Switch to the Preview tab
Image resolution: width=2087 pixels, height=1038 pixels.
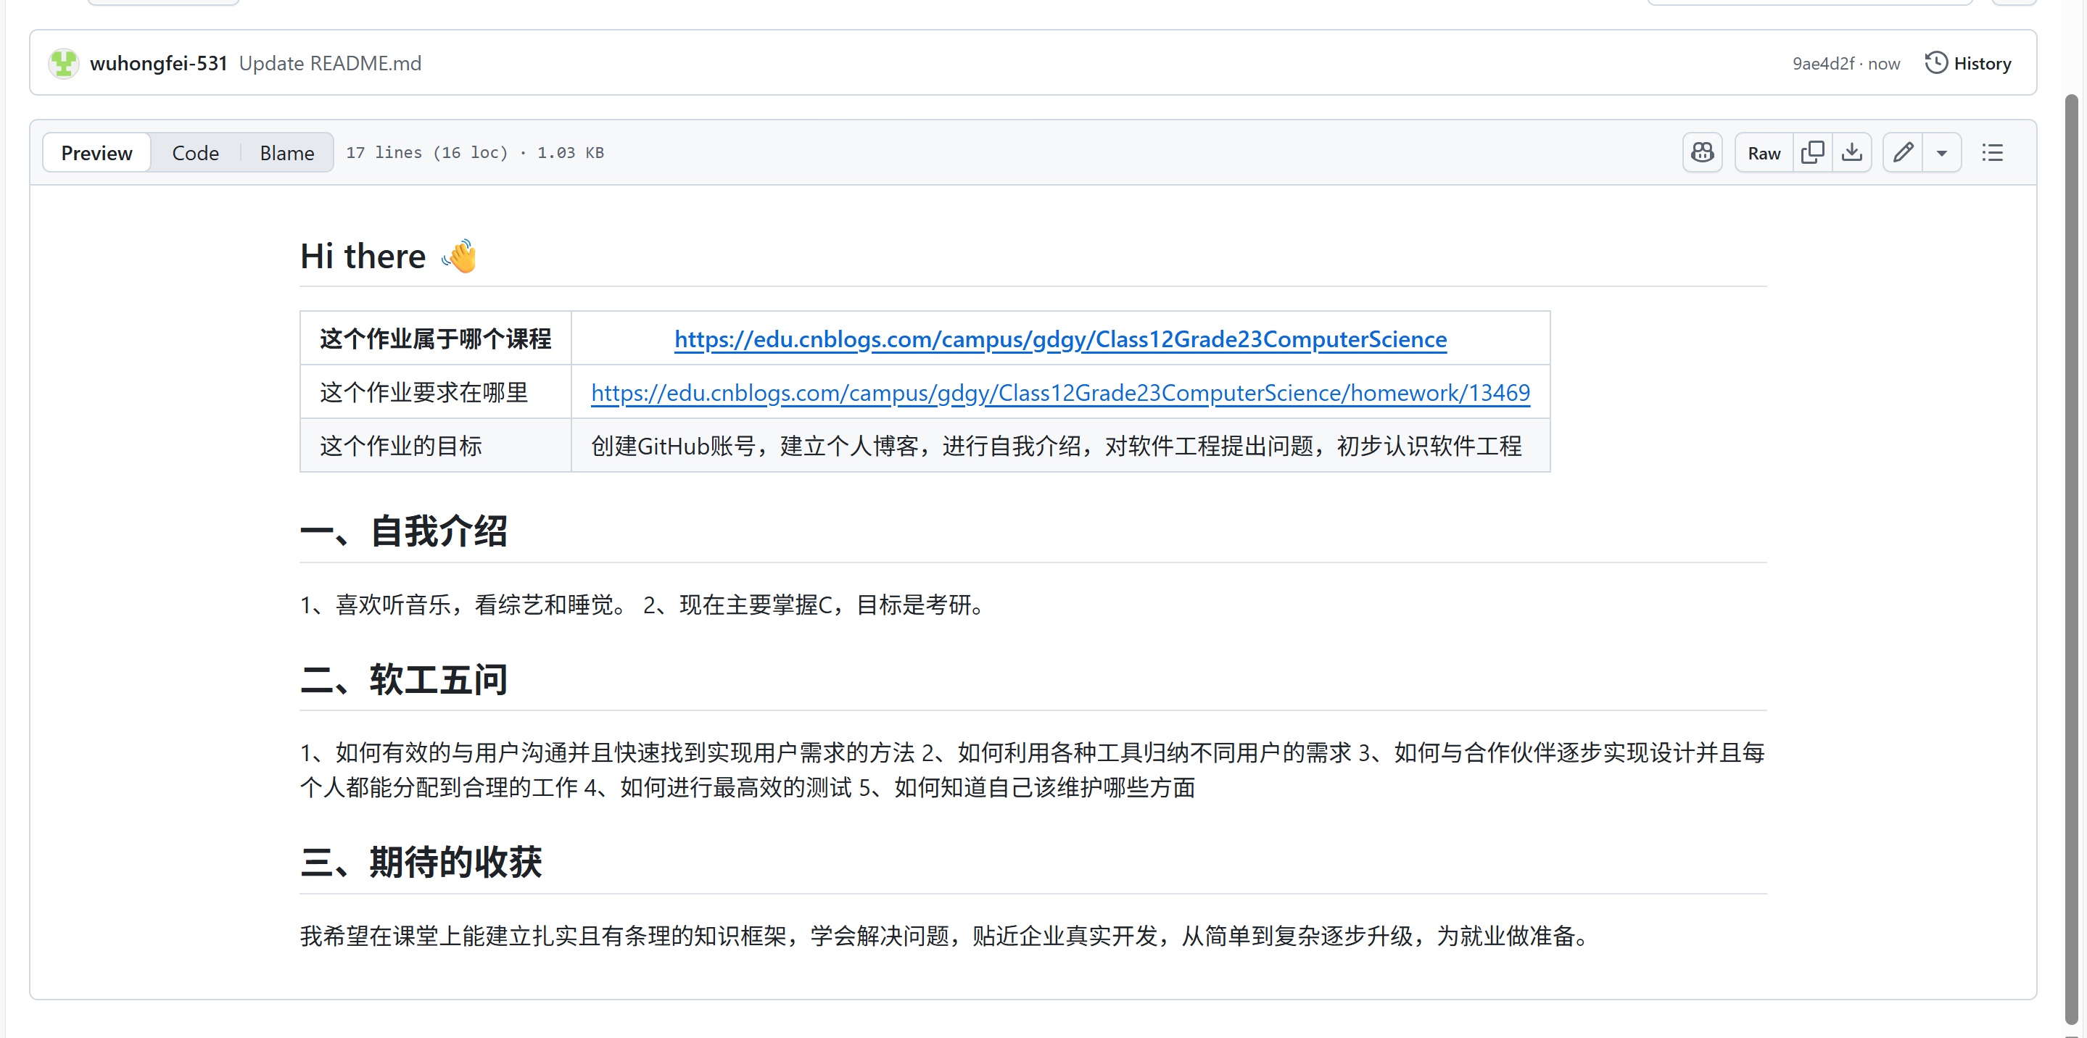[96, 152]
